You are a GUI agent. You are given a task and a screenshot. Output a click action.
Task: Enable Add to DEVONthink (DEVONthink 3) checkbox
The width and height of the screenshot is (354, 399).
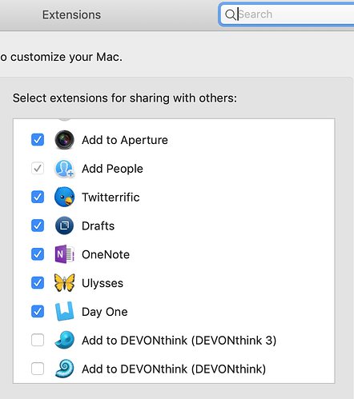click(38, 340)
